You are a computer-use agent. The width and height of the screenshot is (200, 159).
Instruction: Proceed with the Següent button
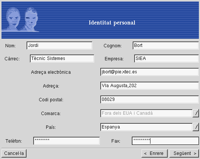coord(184,153)
